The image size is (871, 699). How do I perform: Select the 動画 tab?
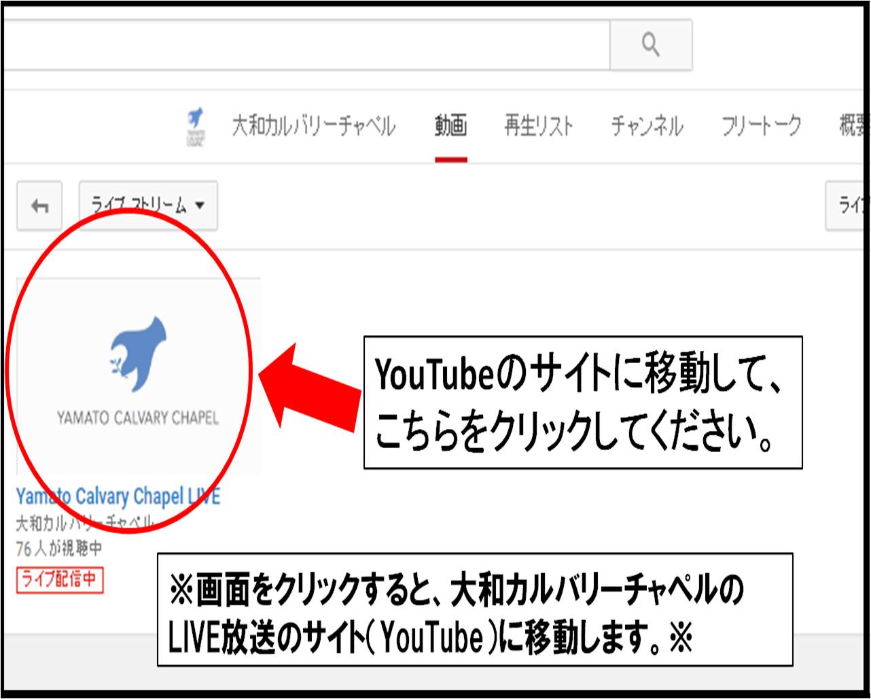pos(450,126)
